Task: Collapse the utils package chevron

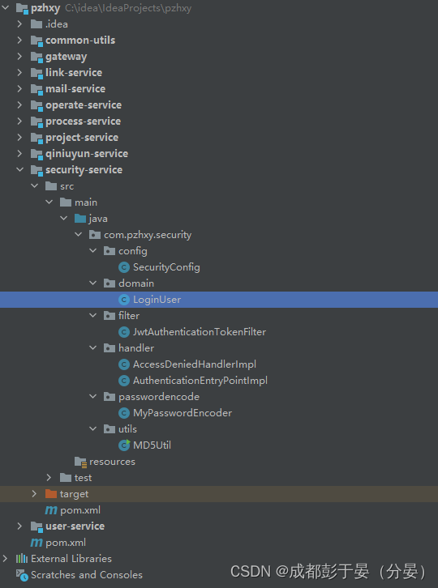Action: (x=93, y=428)
